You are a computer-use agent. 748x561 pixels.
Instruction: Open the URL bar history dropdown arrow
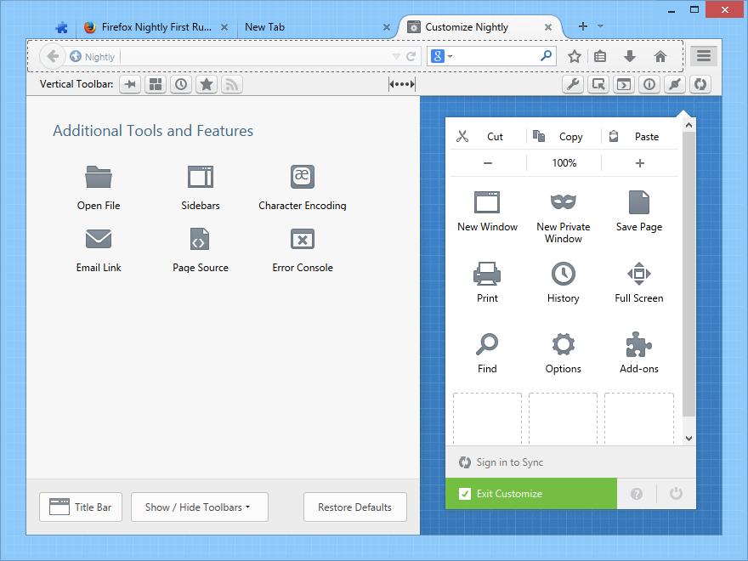(x=395, y=57)
